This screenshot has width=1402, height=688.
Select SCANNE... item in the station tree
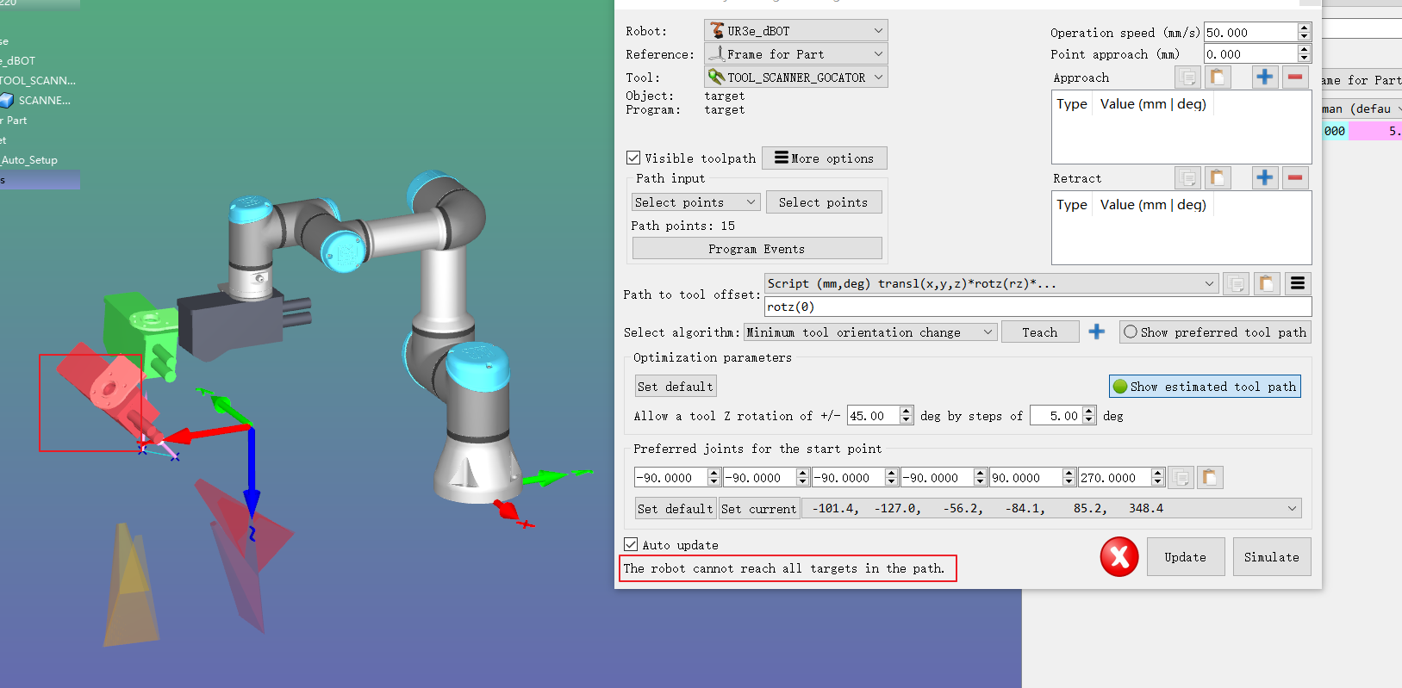43,101
